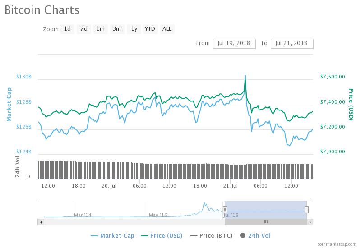Click the 20. Jul axis label
The height and width of the screenshot is (248, 361).
coord(109,186)
